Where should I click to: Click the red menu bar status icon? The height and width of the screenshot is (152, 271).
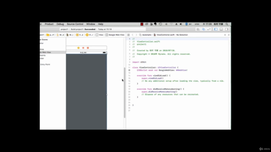coord(142,24)
